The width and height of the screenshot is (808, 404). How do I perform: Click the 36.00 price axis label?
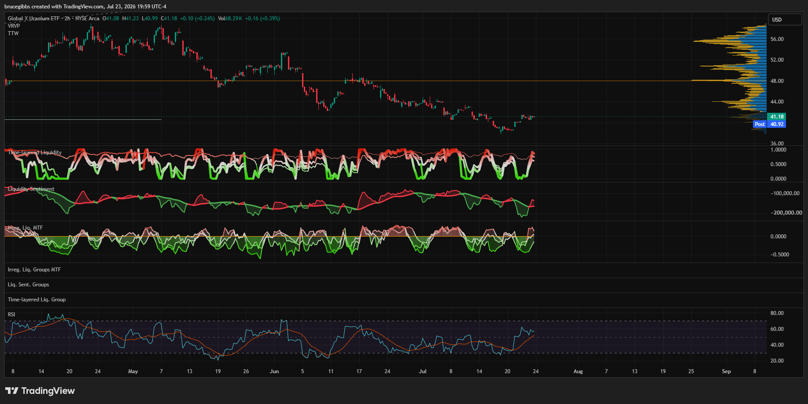click(777, 143)
